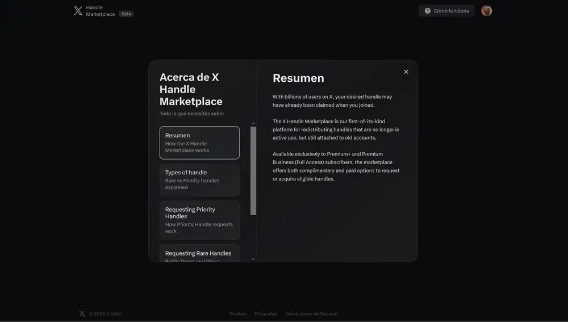Viewport: 568px width, 322px height.
Task: Click the section list scrollbar thumb
Action: (x=253, y=170)
